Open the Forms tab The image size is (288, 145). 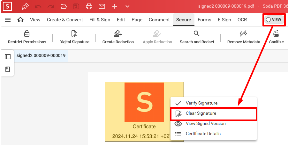point(204,20)
